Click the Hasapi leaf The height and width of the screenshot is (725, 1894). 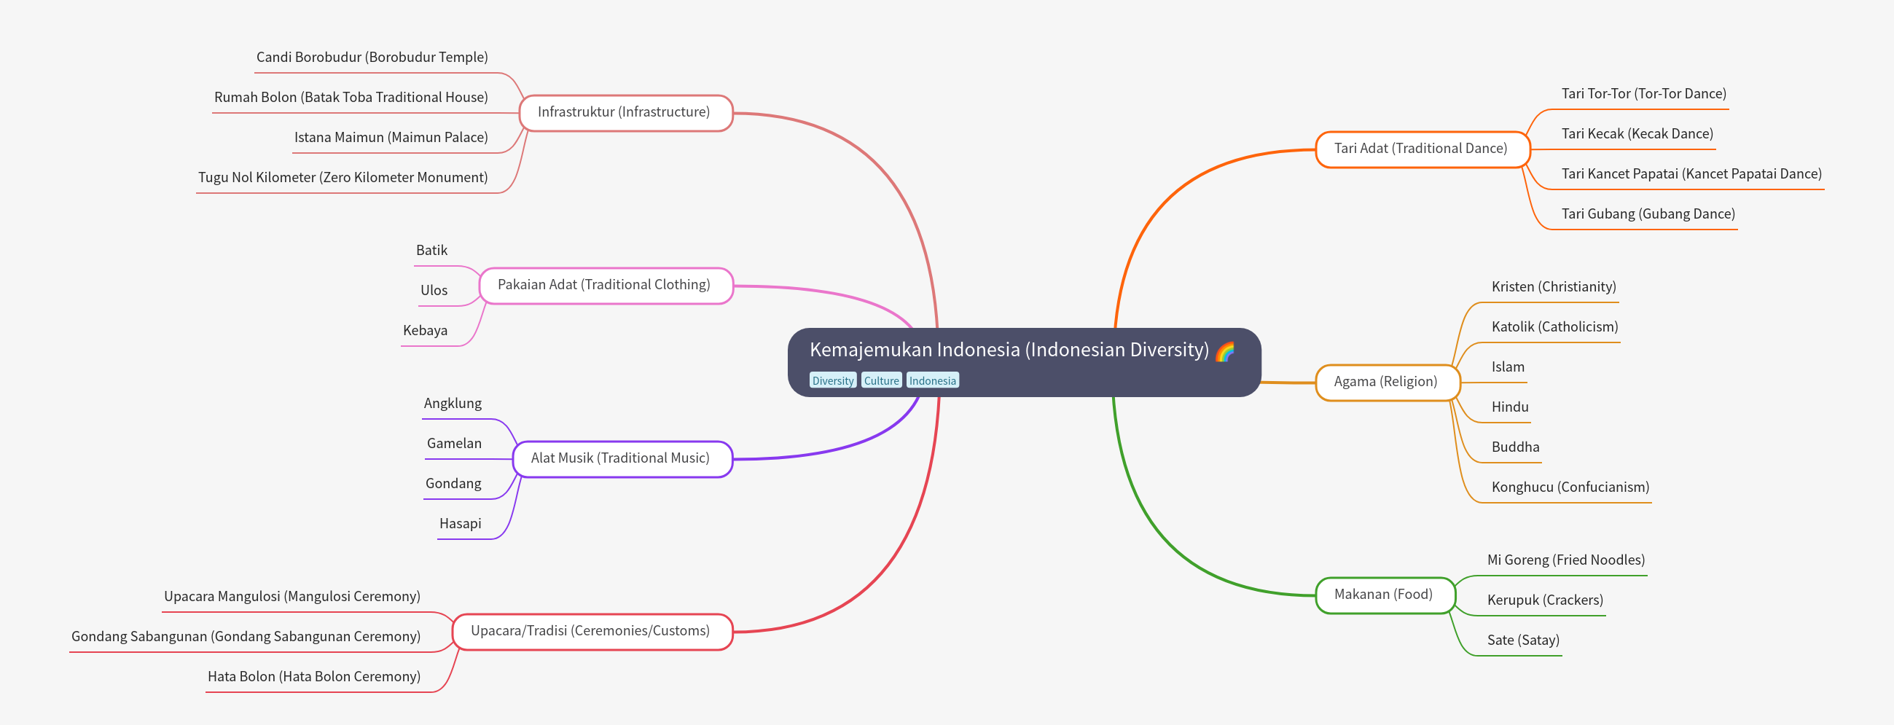pyautogui.click(x=461, y=523)
